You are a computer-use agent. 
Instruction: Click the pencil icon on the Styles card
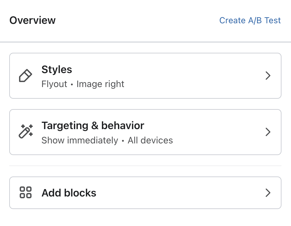click(25, 75)
